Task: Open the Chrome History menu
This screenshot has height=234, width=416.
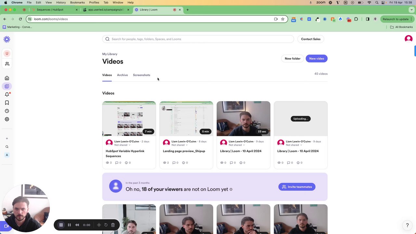Action: click(61, 3)
